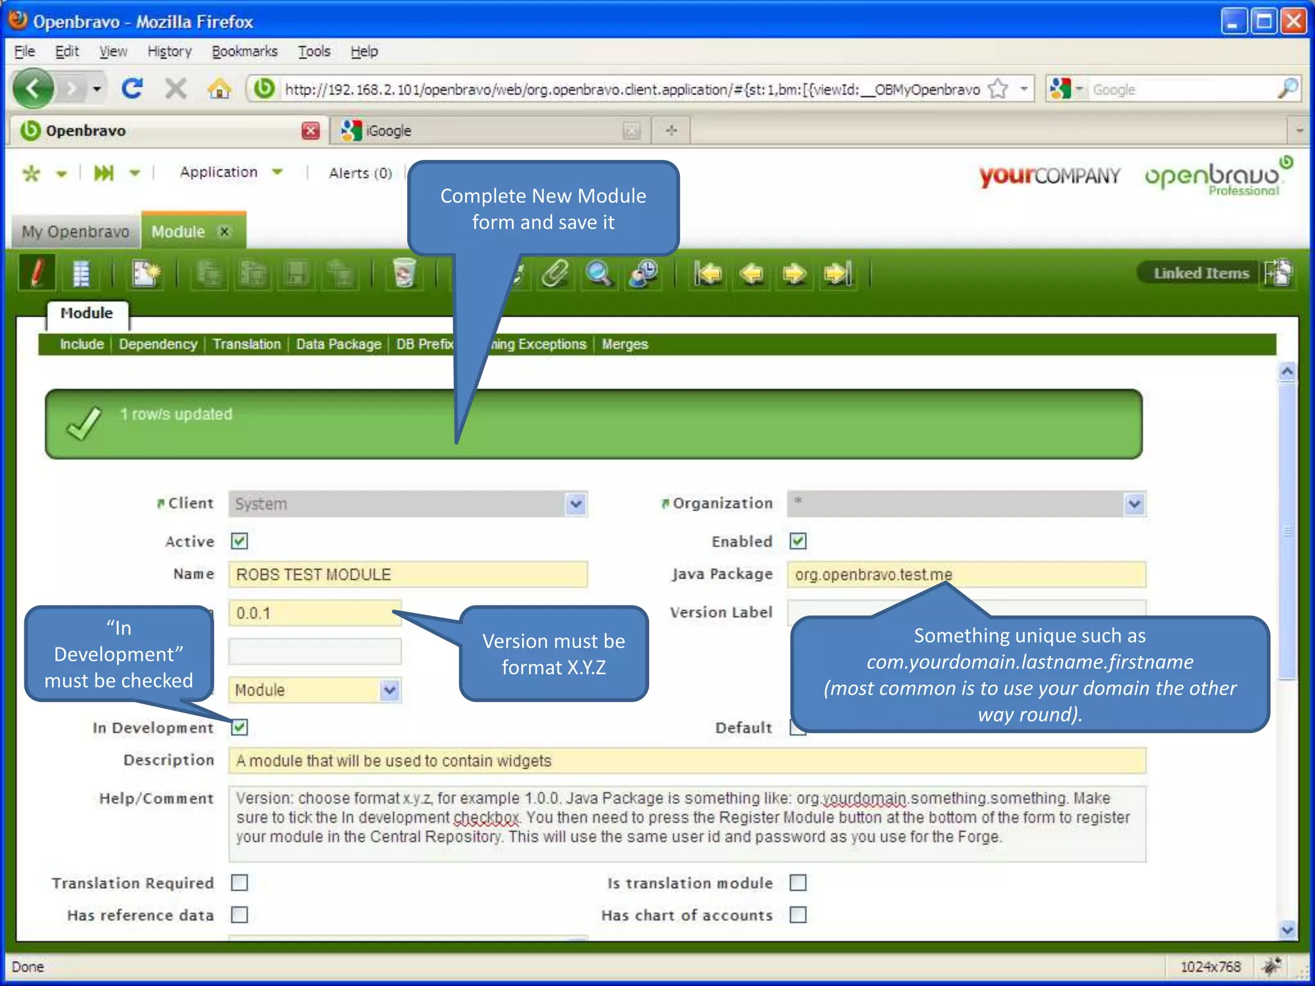Viewport: 1315px width, 986px height.
Task: Click the Firefox Stop loading icon
Action: tap(175, 89)
